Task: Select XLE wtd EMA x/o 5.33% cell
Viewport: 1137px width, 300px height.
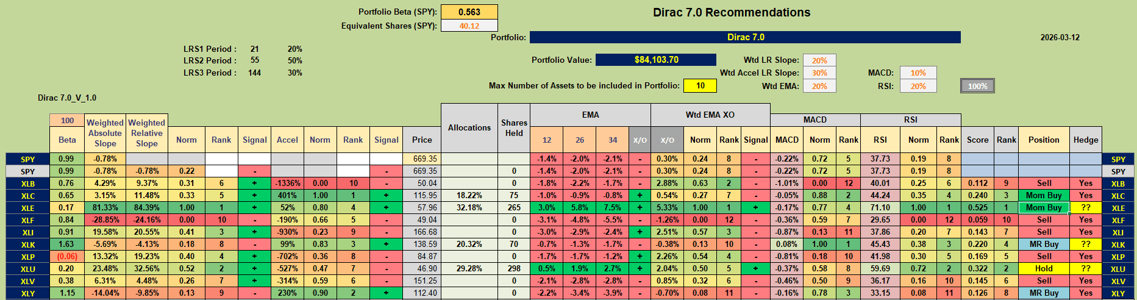Action: 667,208
